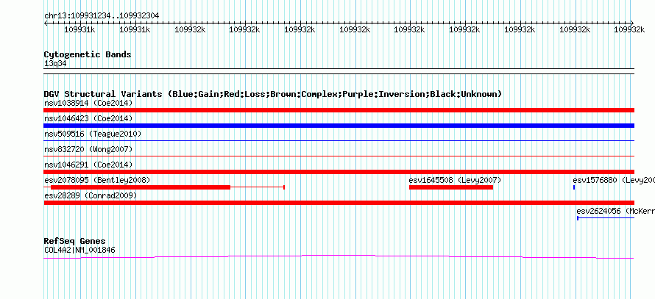Click the esv1645508 (Levy2007) label
The image size is (655, 299).
click(455, 180)
